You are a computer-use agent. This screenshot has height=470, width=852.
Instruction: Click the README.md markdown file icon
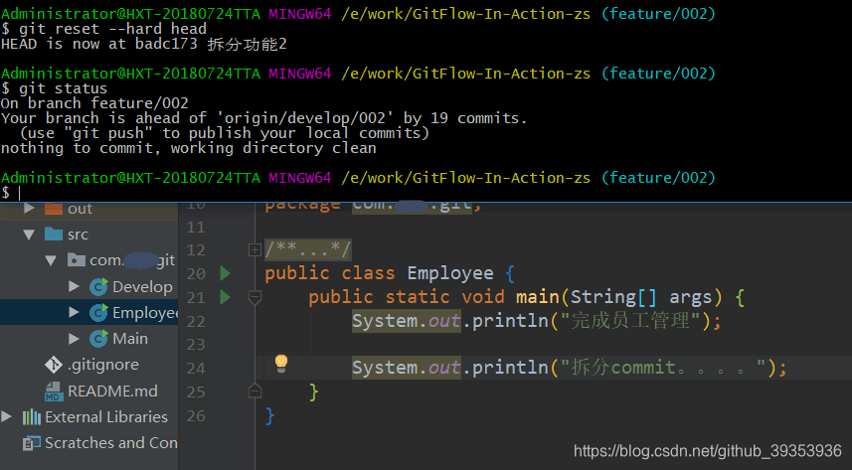tap(54, 392)
